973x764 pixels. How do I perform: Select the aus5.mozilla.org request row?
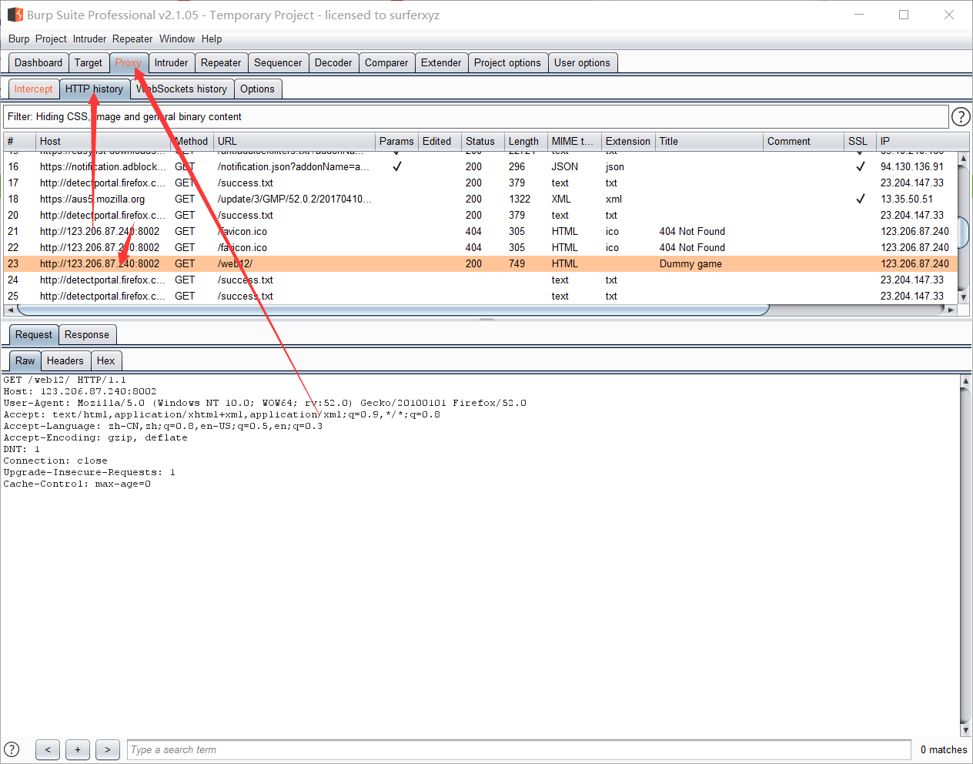[481, 199]
